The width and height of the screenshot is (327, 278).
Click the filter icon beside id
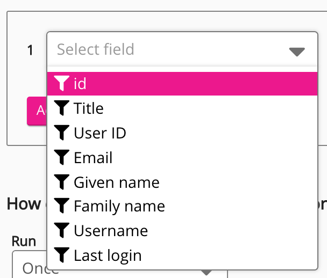tap(62, 84)
